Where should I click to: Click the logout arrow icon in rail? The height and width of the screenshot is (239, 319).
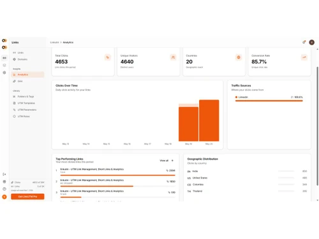[x=4, y=175]
